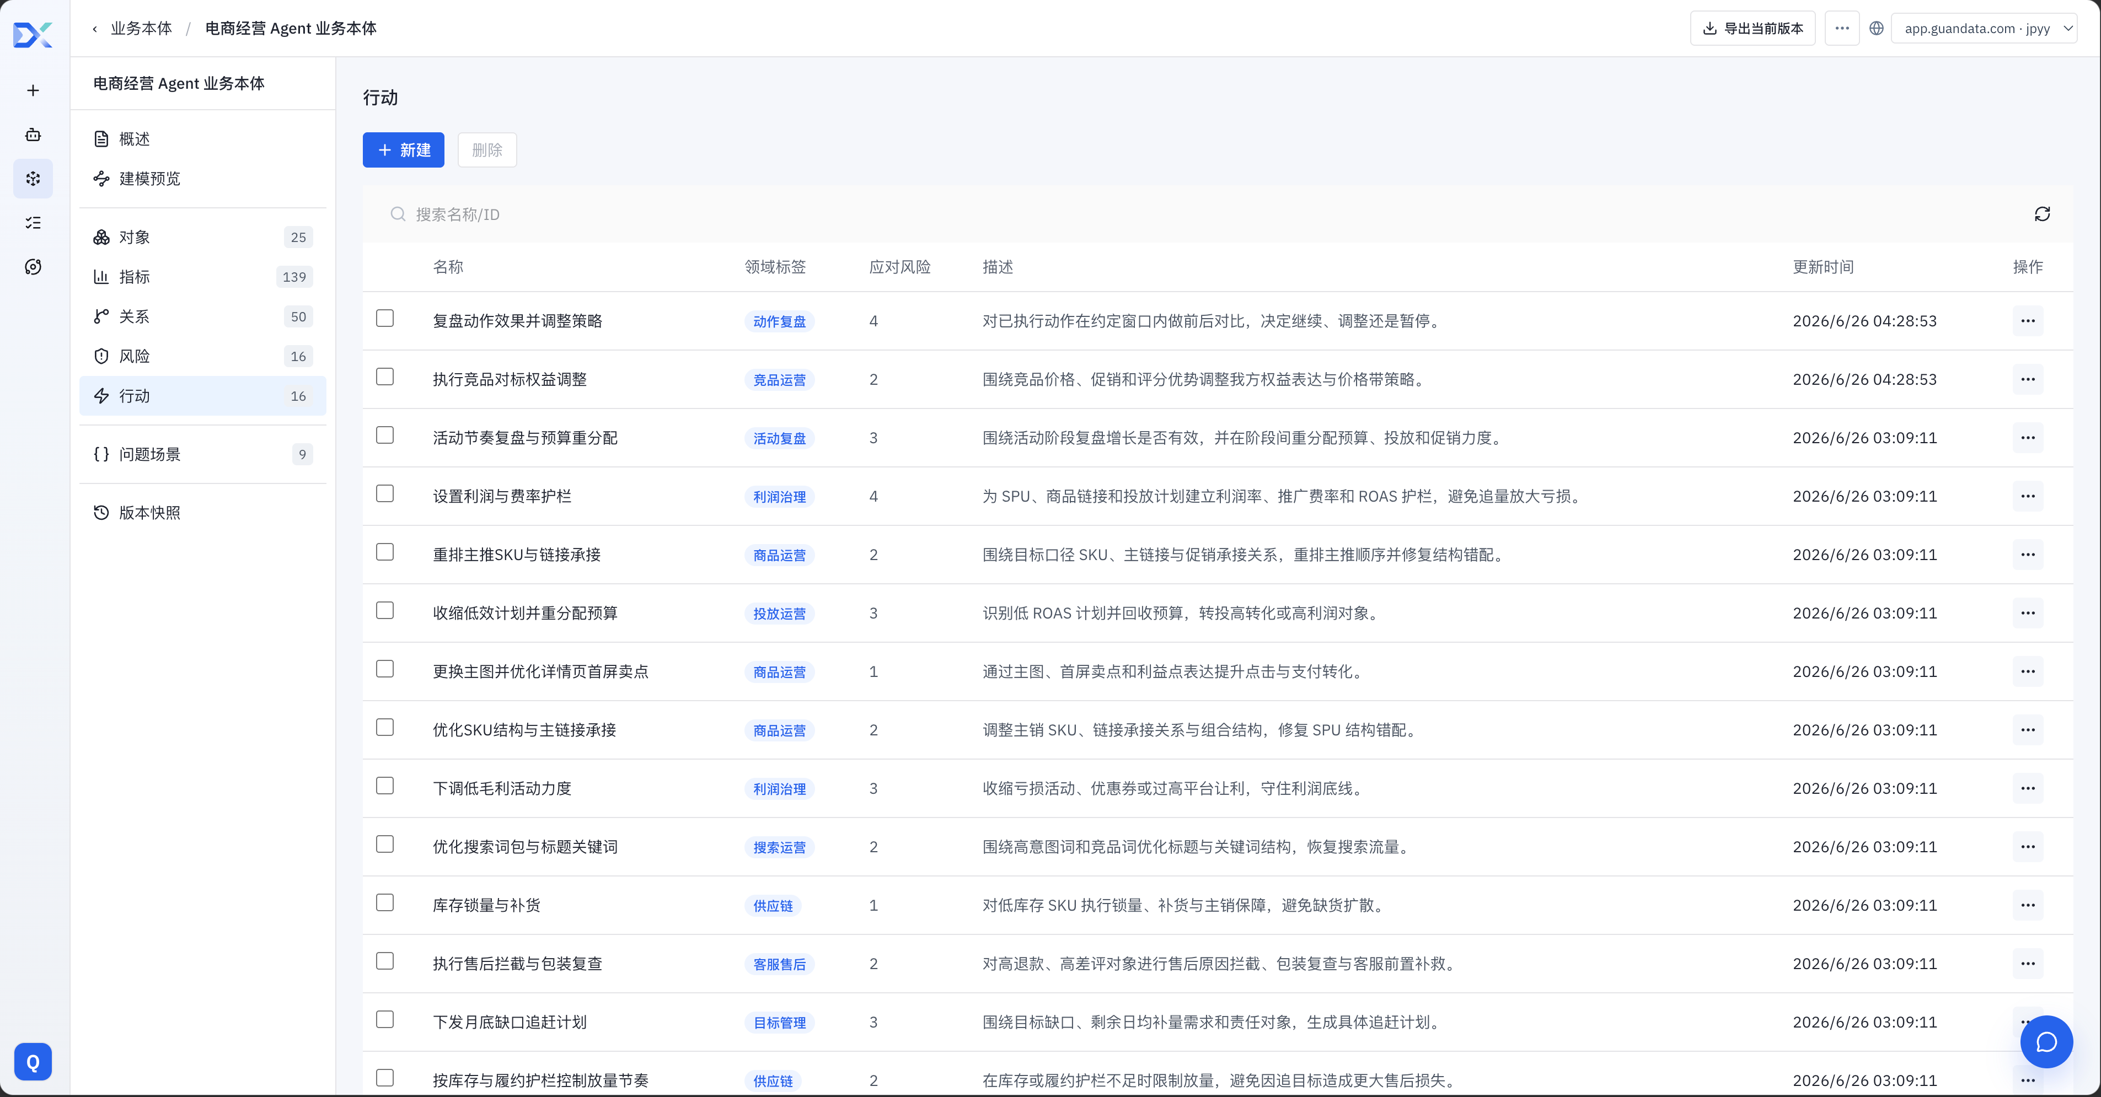Click the 搜索运营 domain tag
The height and width of the screenshot is (1097, 2101).
779,848
